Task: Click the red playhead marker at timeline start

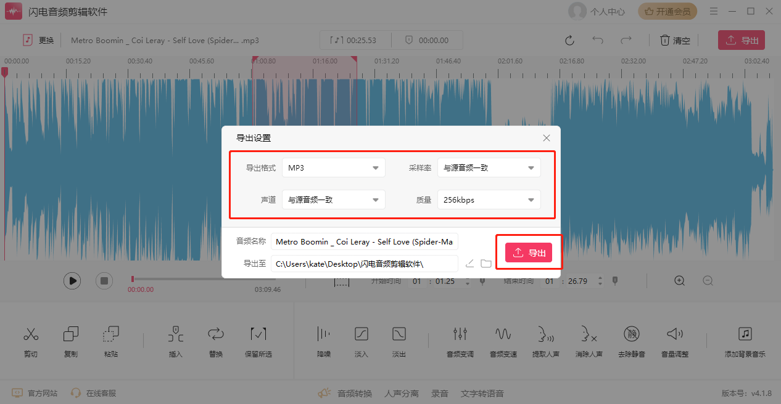Action: tap(4, 72)
